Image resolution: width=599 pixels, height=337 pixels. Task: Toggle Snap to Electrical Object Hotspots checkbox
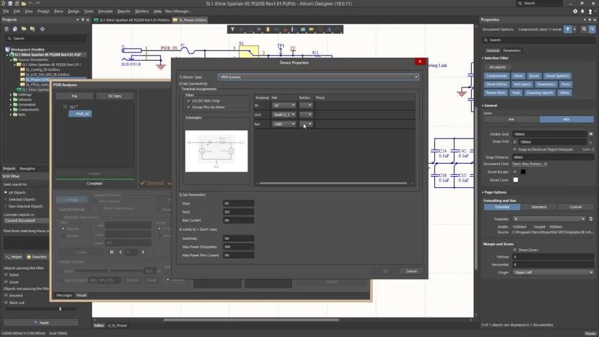click(515, 149)
